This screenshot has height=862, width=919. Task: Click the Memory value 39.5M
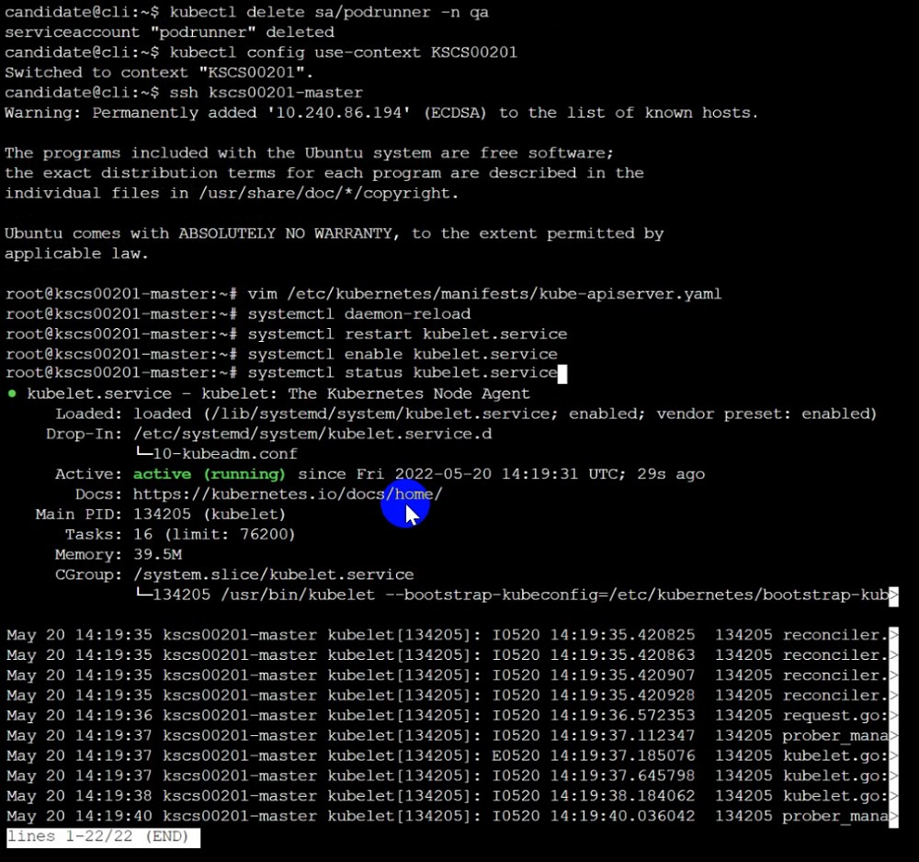(157, 554)
